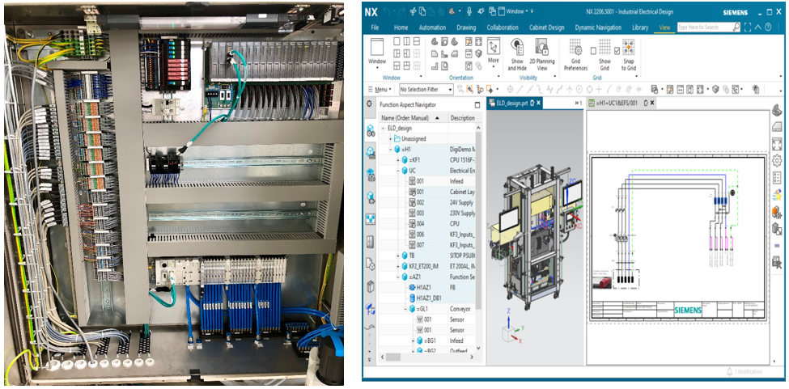Select single window layout icon
This screenshot has height=389, width=789.
click(x=397, y=41)
